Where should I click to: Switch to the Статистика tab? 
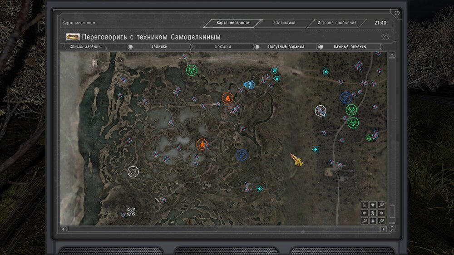[x=285, y=23]
